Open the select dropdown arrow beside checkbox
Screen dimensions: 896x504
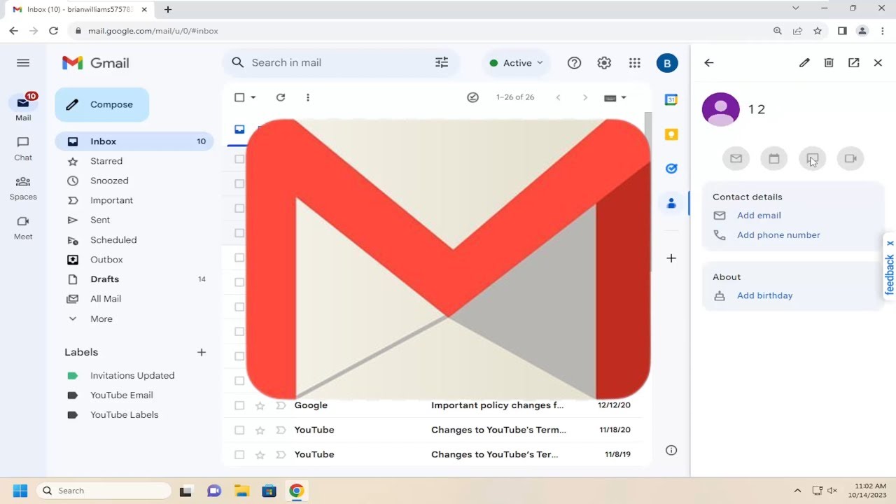253,98
